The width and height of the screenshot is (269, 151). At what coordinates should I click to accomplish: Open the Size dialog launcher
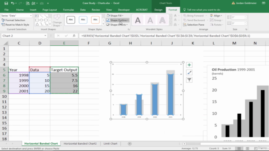[x=246, y=29]
